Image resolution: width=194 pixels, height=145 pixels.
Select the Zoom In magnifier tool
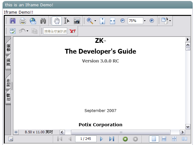click(90, 21)
